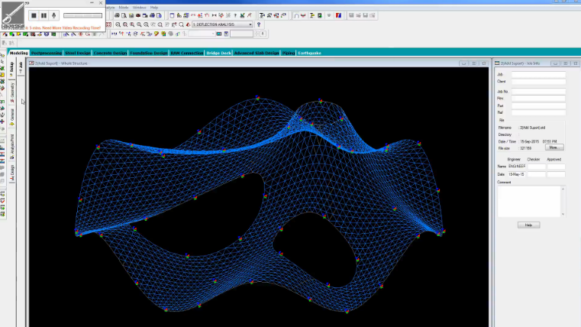Pause the video recording
The image size is (581, 327).
coord(44,15)
